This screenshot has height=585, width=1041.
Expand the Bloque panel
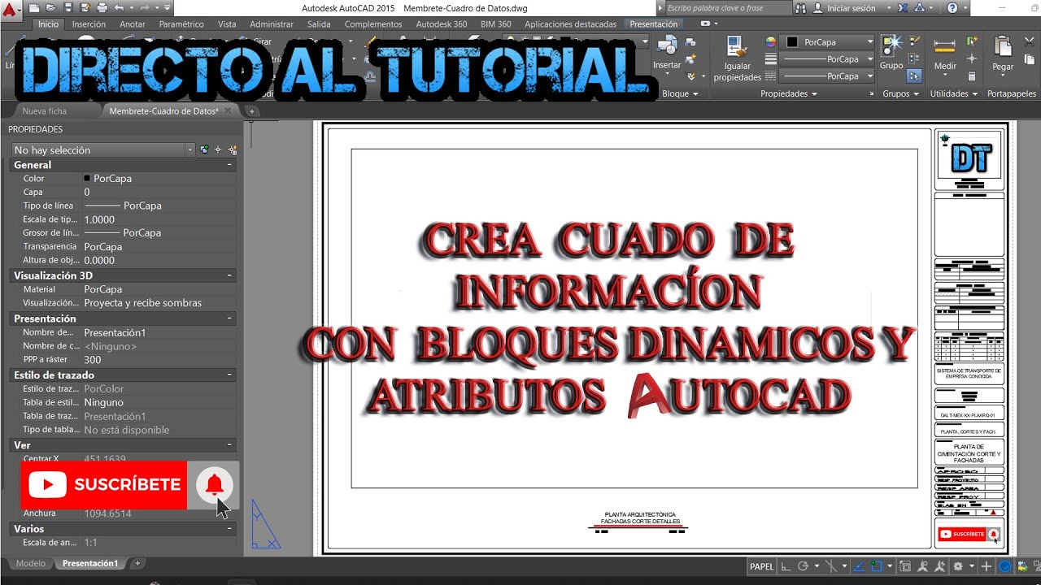pos(681,93)
